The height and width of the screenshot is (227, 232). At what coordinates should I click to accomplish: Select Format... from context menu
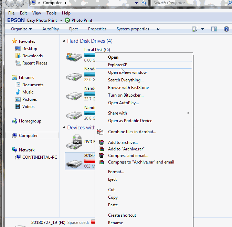144,172
